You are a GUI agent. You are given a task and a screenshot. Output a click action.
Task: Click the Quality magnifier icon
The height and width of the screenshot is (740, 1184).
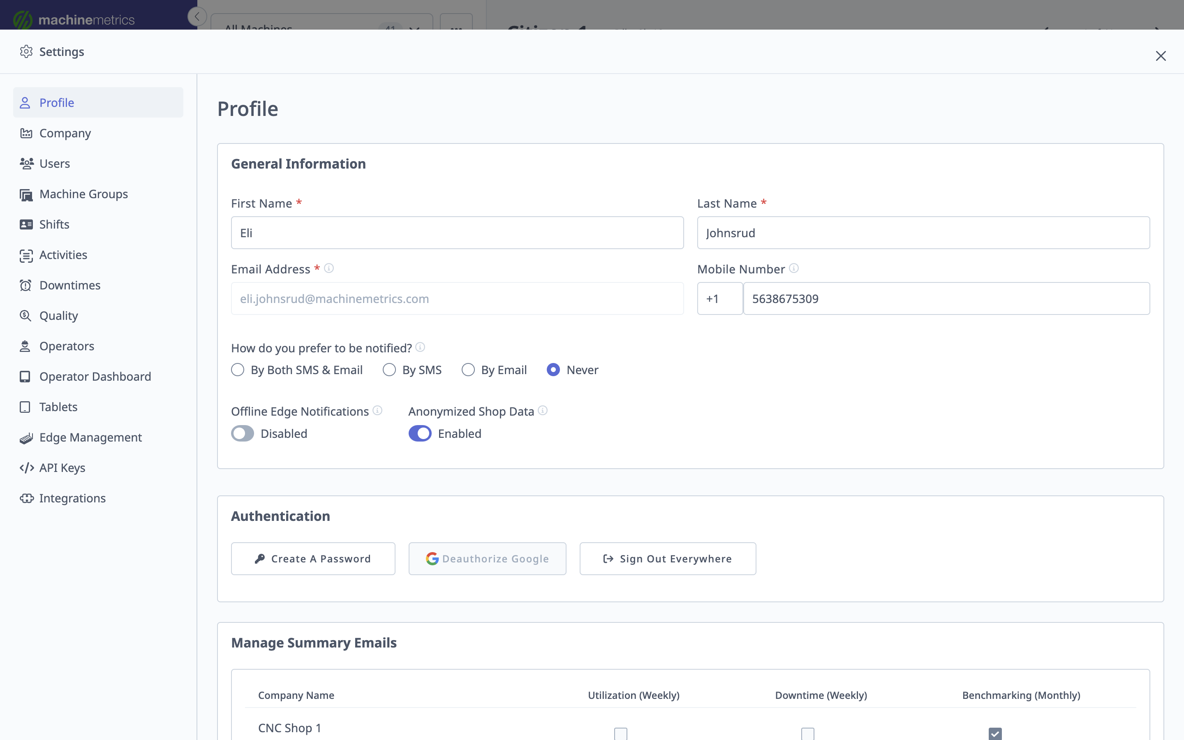point(25,316)
